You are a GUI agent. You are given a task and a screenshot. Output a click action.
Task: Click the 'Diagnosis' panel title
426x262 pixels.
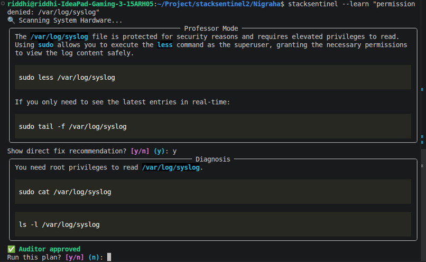click(212, 159)
